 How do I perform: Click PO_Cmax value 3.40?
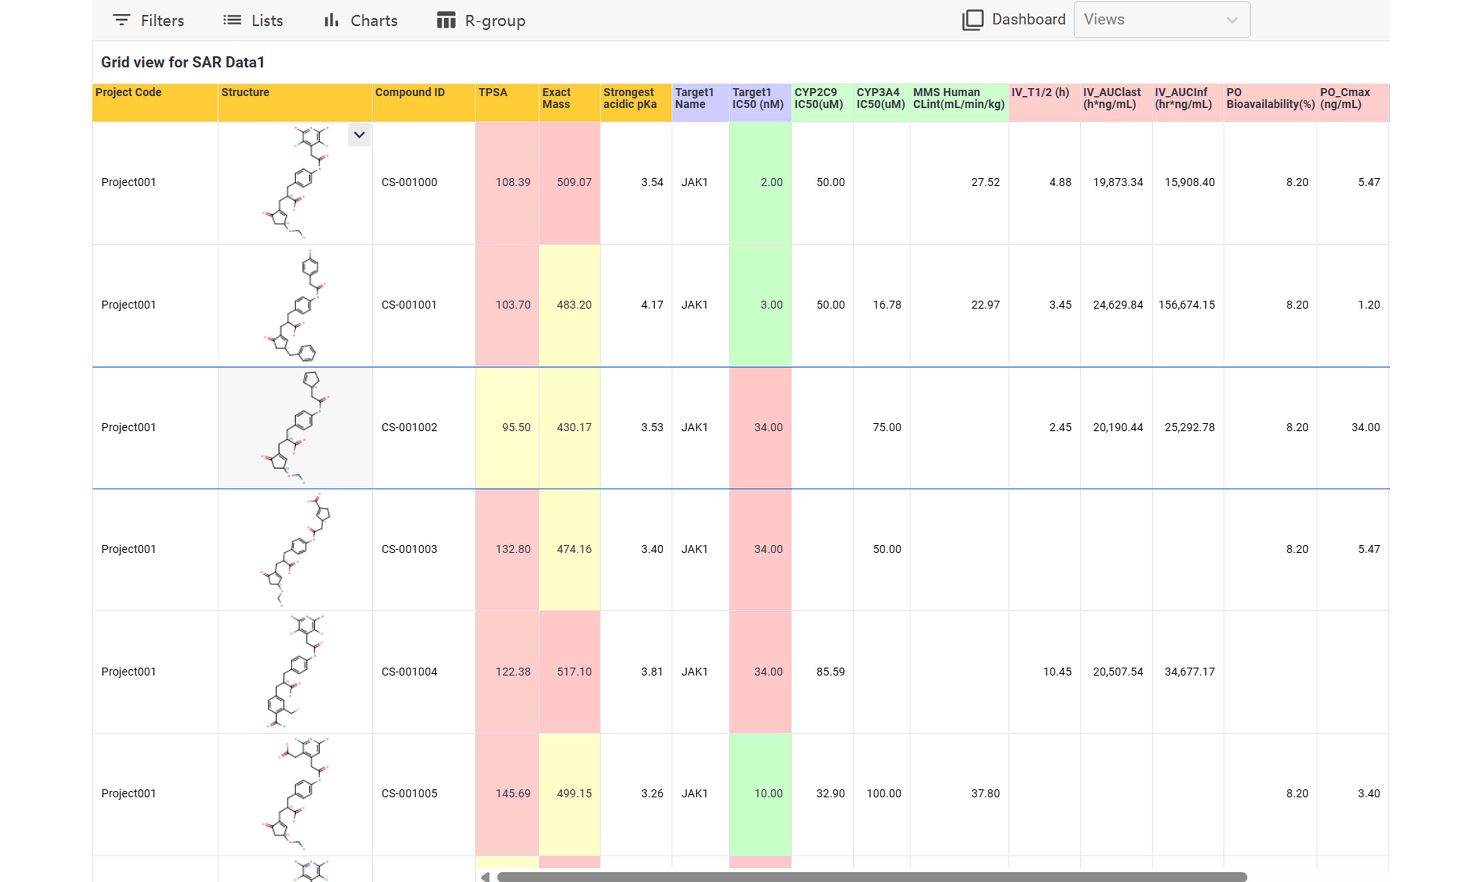click(x=1369, y=793)
